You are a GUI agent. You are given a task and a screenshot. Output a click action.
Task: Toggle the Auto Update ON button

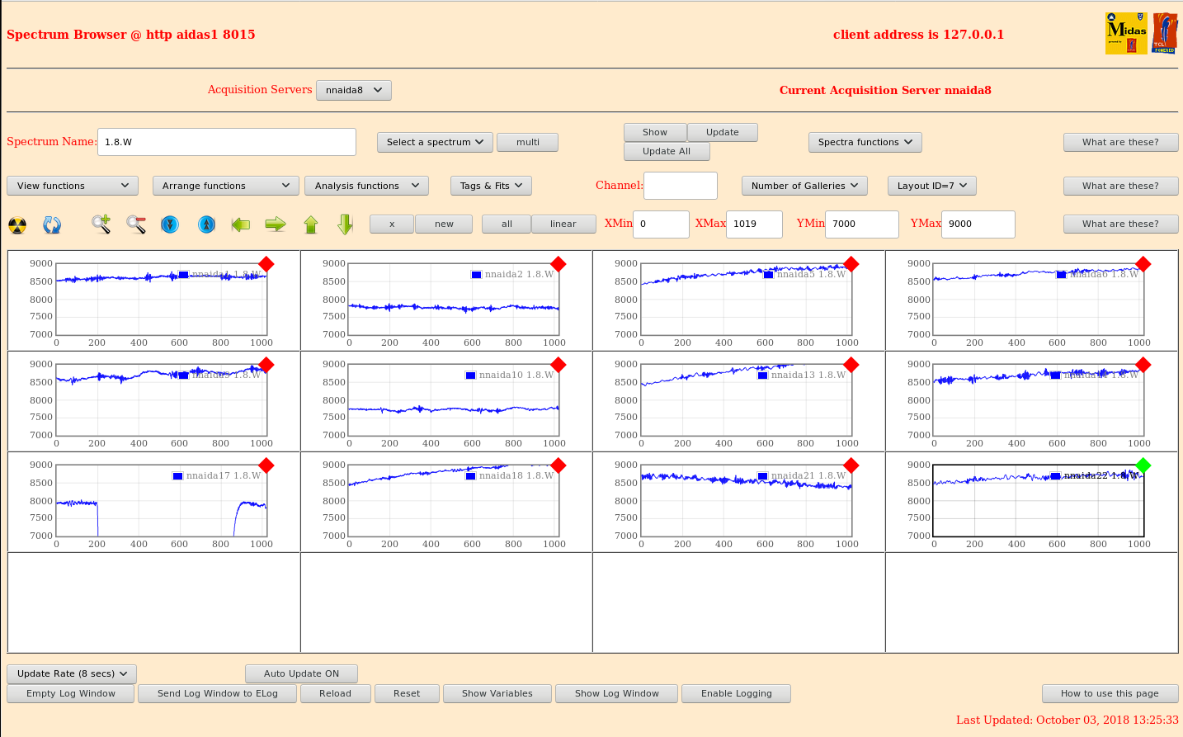(302, 673)
